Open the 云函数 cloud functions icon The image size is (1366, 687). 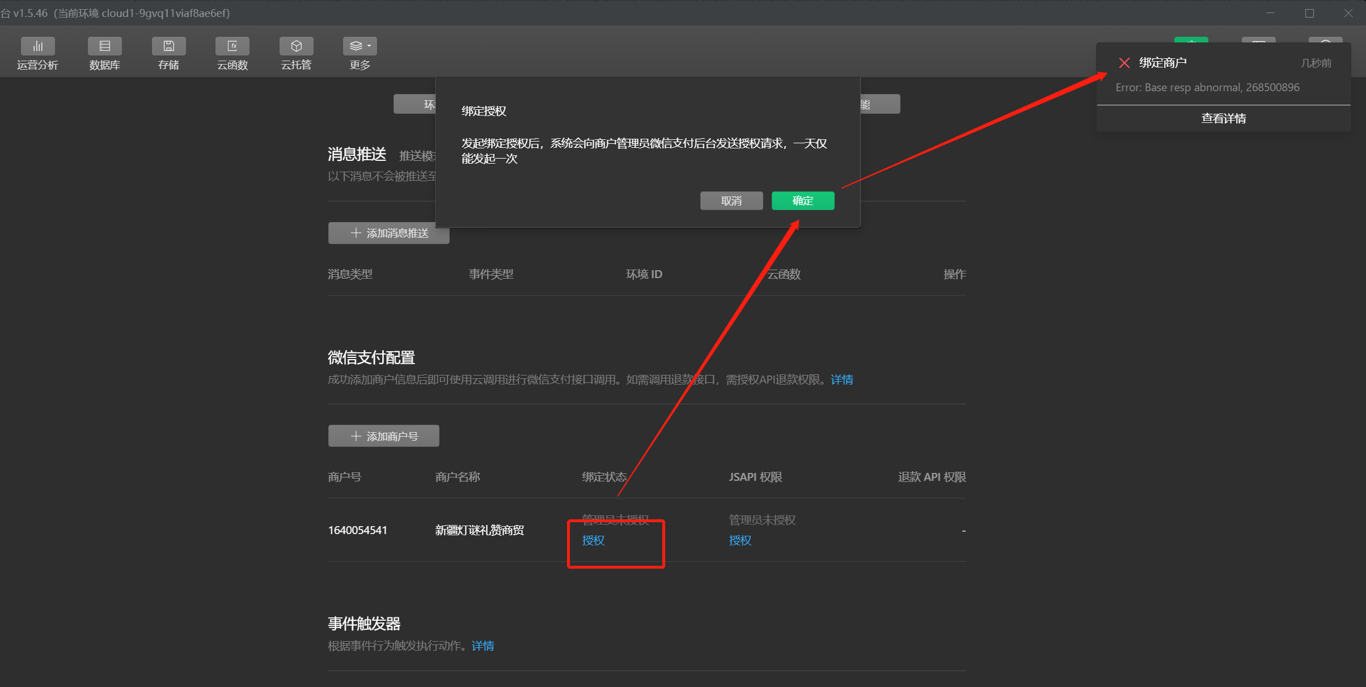pyautogui.click(x=232, y=46)
